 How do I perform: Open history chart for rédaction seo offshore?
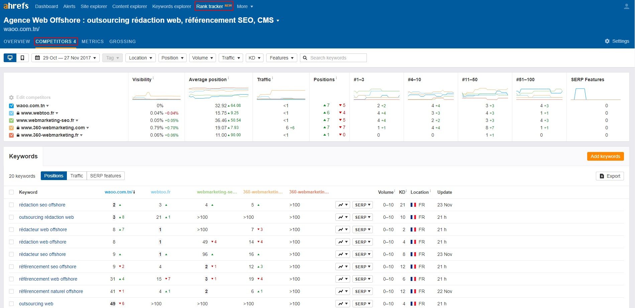point(343,205)
